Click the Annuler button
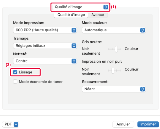This screenshot has height=129, width=160. coord(123,124)
